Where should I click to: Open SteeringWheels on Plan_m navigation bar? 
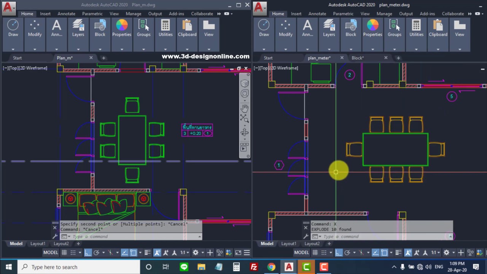point(245,94)
